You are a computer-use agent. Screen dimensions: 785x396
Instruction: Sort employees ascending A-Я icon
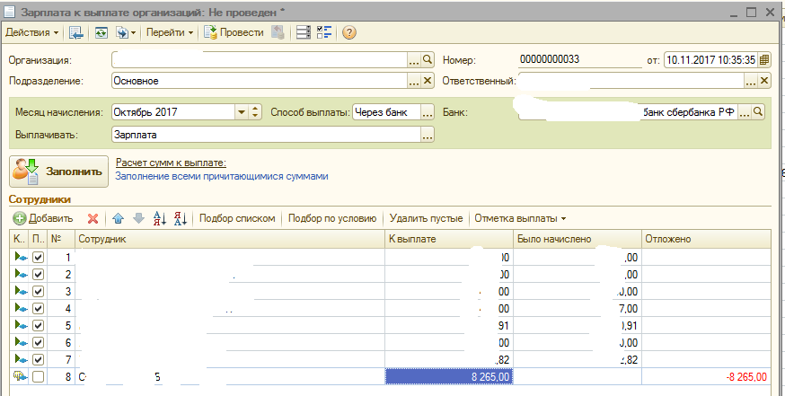[x=161, y=218]
